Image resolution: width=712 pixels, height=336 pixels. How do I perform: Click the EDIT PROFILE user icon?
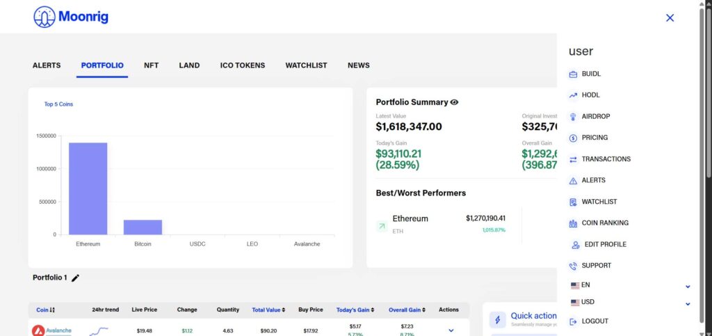click(576, 245)
